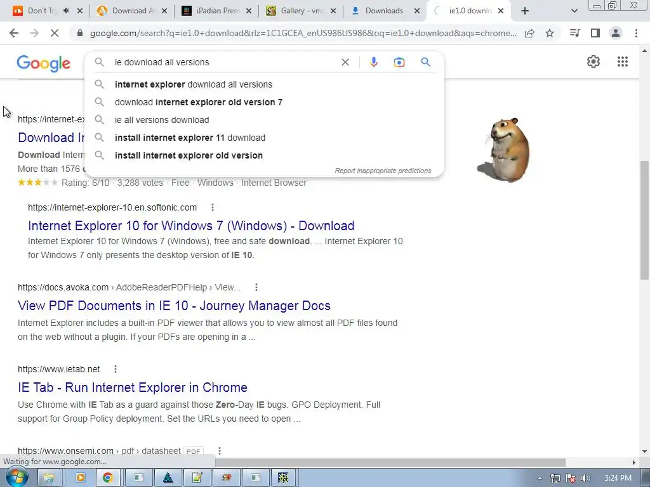Click the hamster animation
650x487 pixels.
(503, 150)
